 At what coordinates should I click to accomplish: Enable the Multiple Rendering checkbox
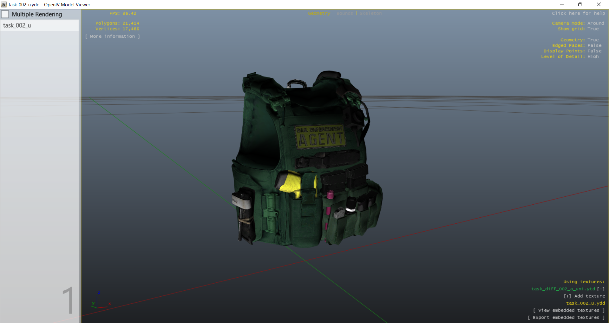[x=5, y=14]
